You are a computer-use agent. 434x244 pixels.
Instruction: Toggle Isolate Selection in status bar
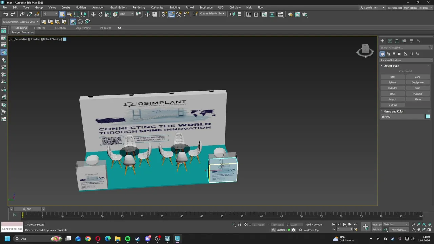click(234, 224)
